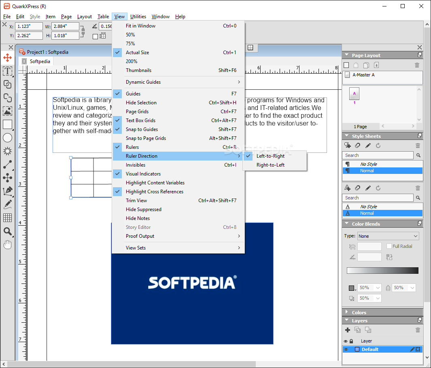The image size is (431, 368).
Task: Open the File menu
Action: click(x=7, y=17)
